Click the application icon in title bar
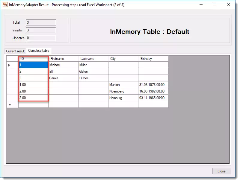Screen dimensions: 240x182 coord(5,4)
